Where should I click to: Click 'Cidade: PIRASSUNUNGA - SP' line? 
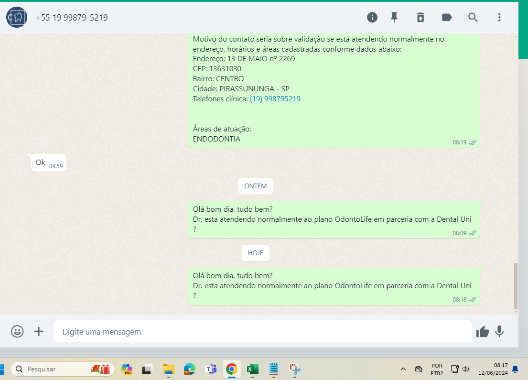tap(241, 88)
